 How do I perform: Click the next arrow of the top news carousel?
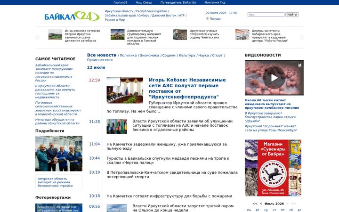point(301,37)
